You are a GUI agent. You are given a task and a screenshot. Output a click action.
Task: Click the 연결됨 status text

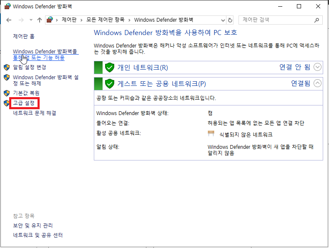(x=301, y=83)
